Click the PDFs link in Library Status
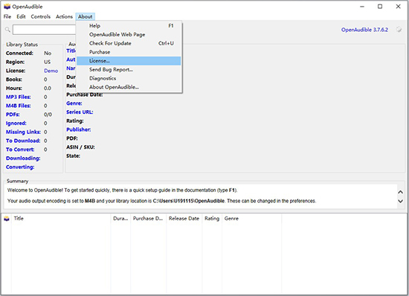Screen dimensions: 409x296 pyautogui.click(x=13, y=115)
